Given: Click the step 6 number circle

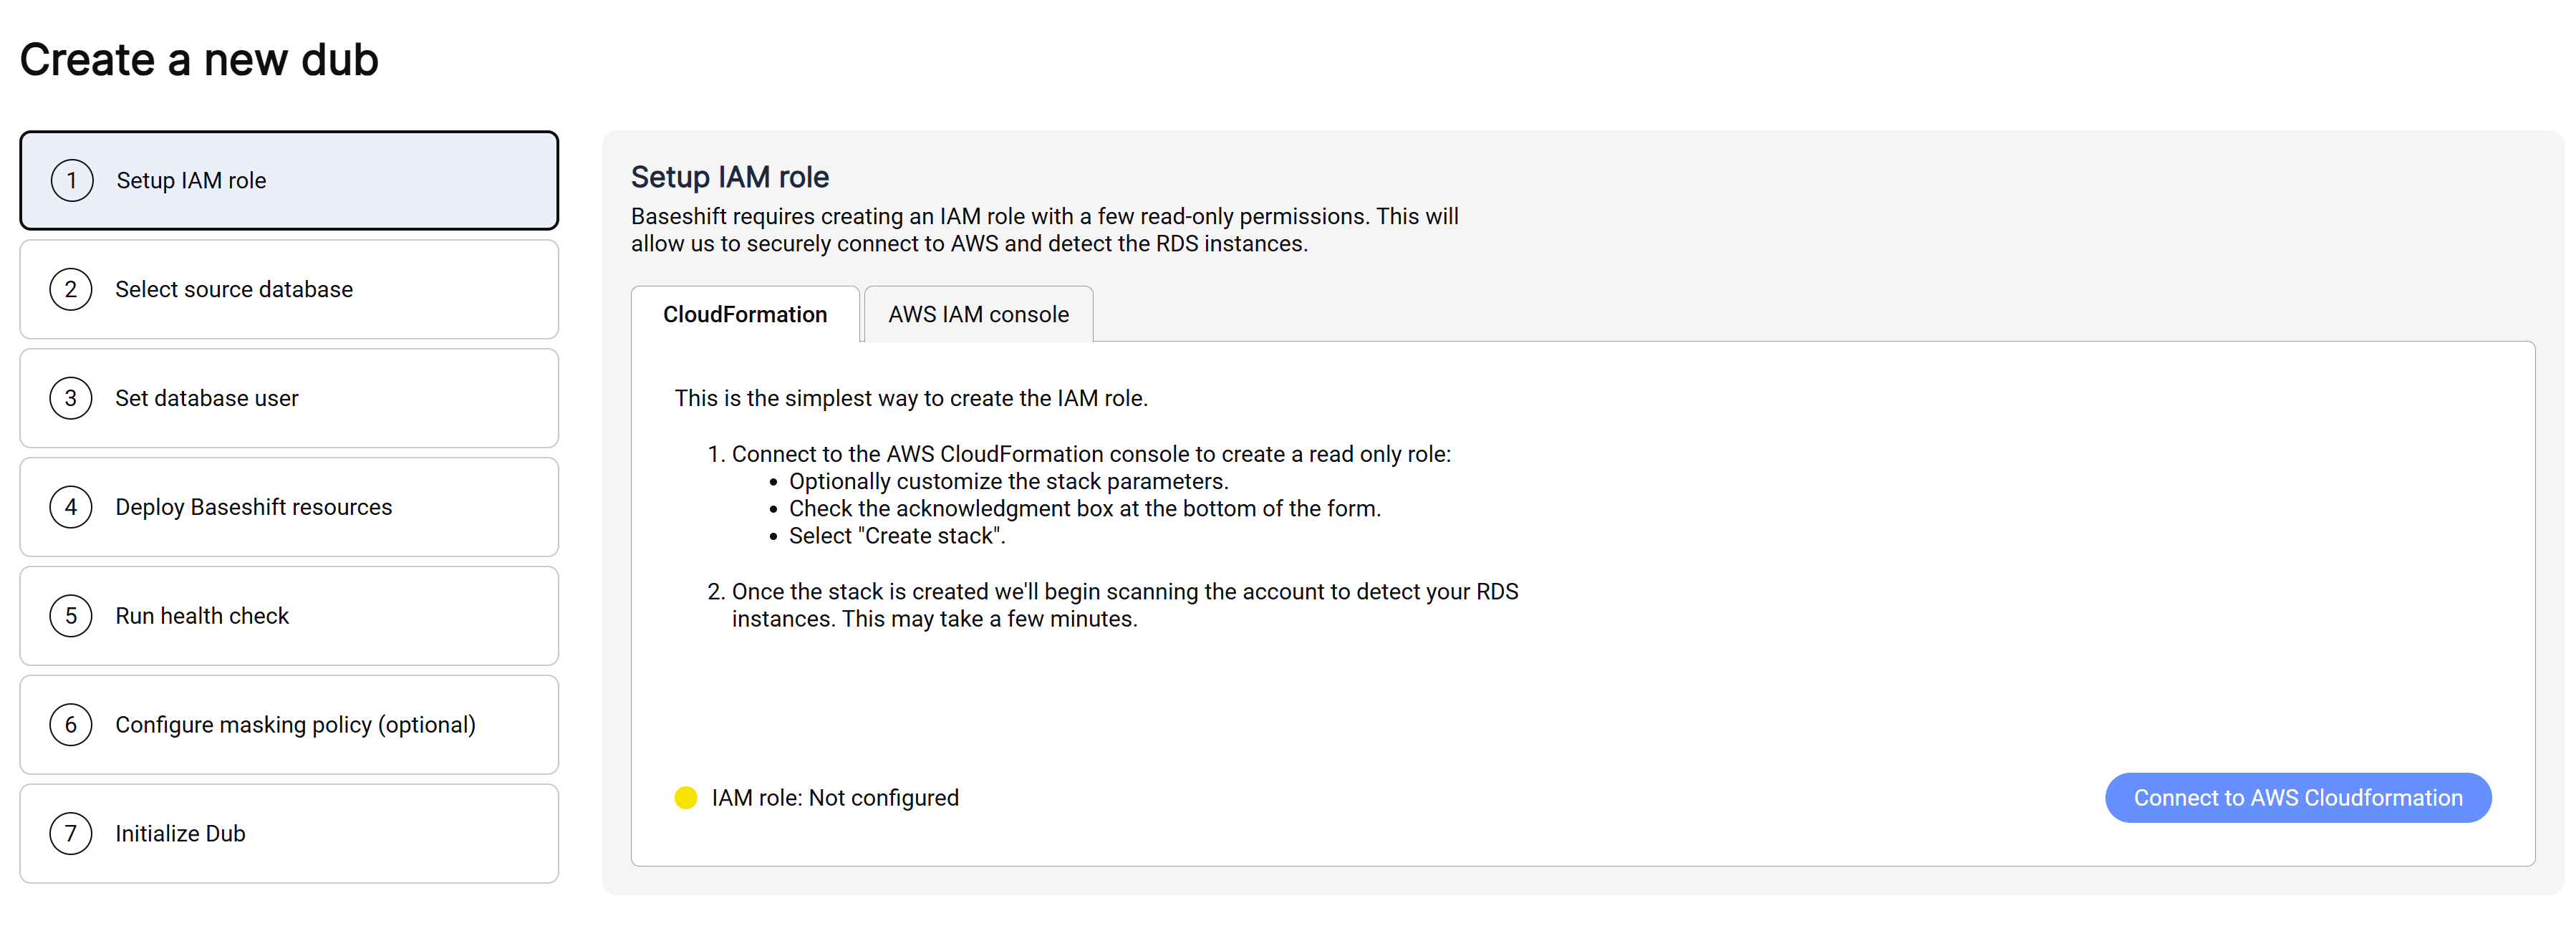Looking at the screenshot, I should point(71,726).
